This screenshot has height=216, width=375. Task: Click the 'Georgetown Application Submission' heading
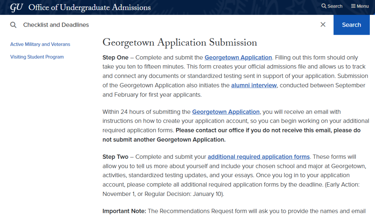point(180,43)
